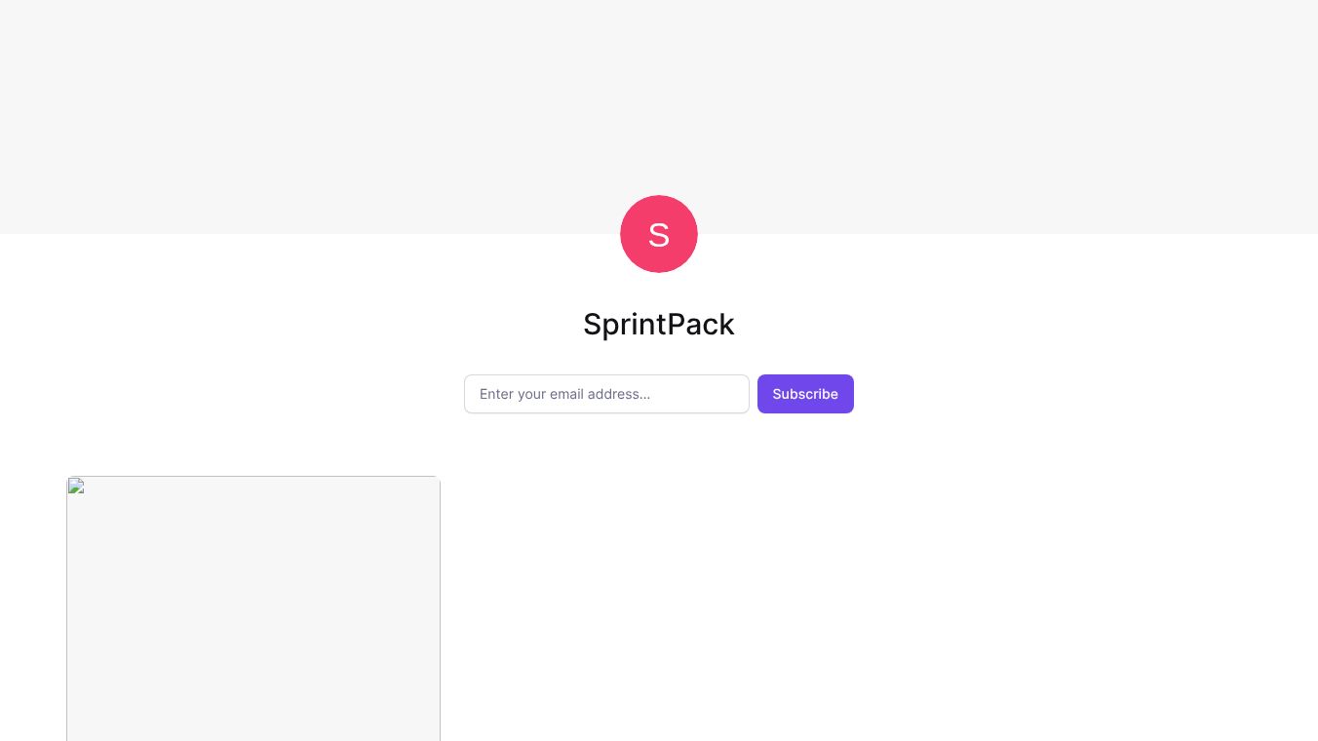The height and width of the screenshot is (741, 1318).
Task: Activate Subscribe to join the newsletter
Action: tap(805, 394)
